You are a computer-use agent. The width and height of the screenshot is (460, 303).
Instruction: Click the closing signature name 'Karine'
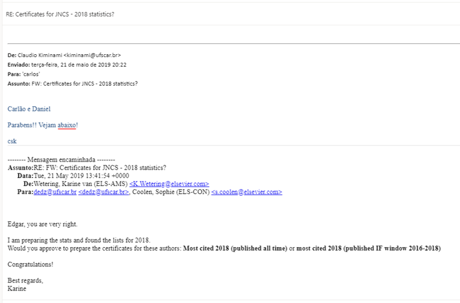(17, 289)
